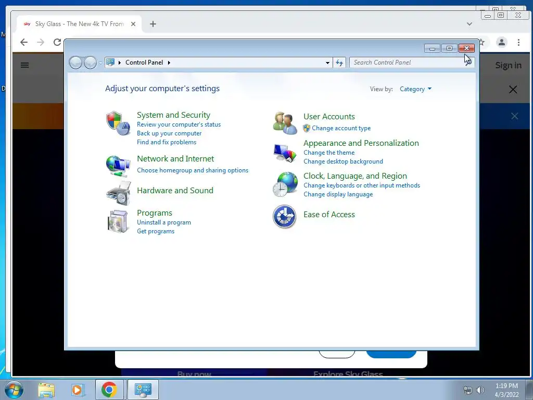This screenshot has height=400, width=533.
Task: Click the Control Panel forward arrow button
Action: coord(90,63)
